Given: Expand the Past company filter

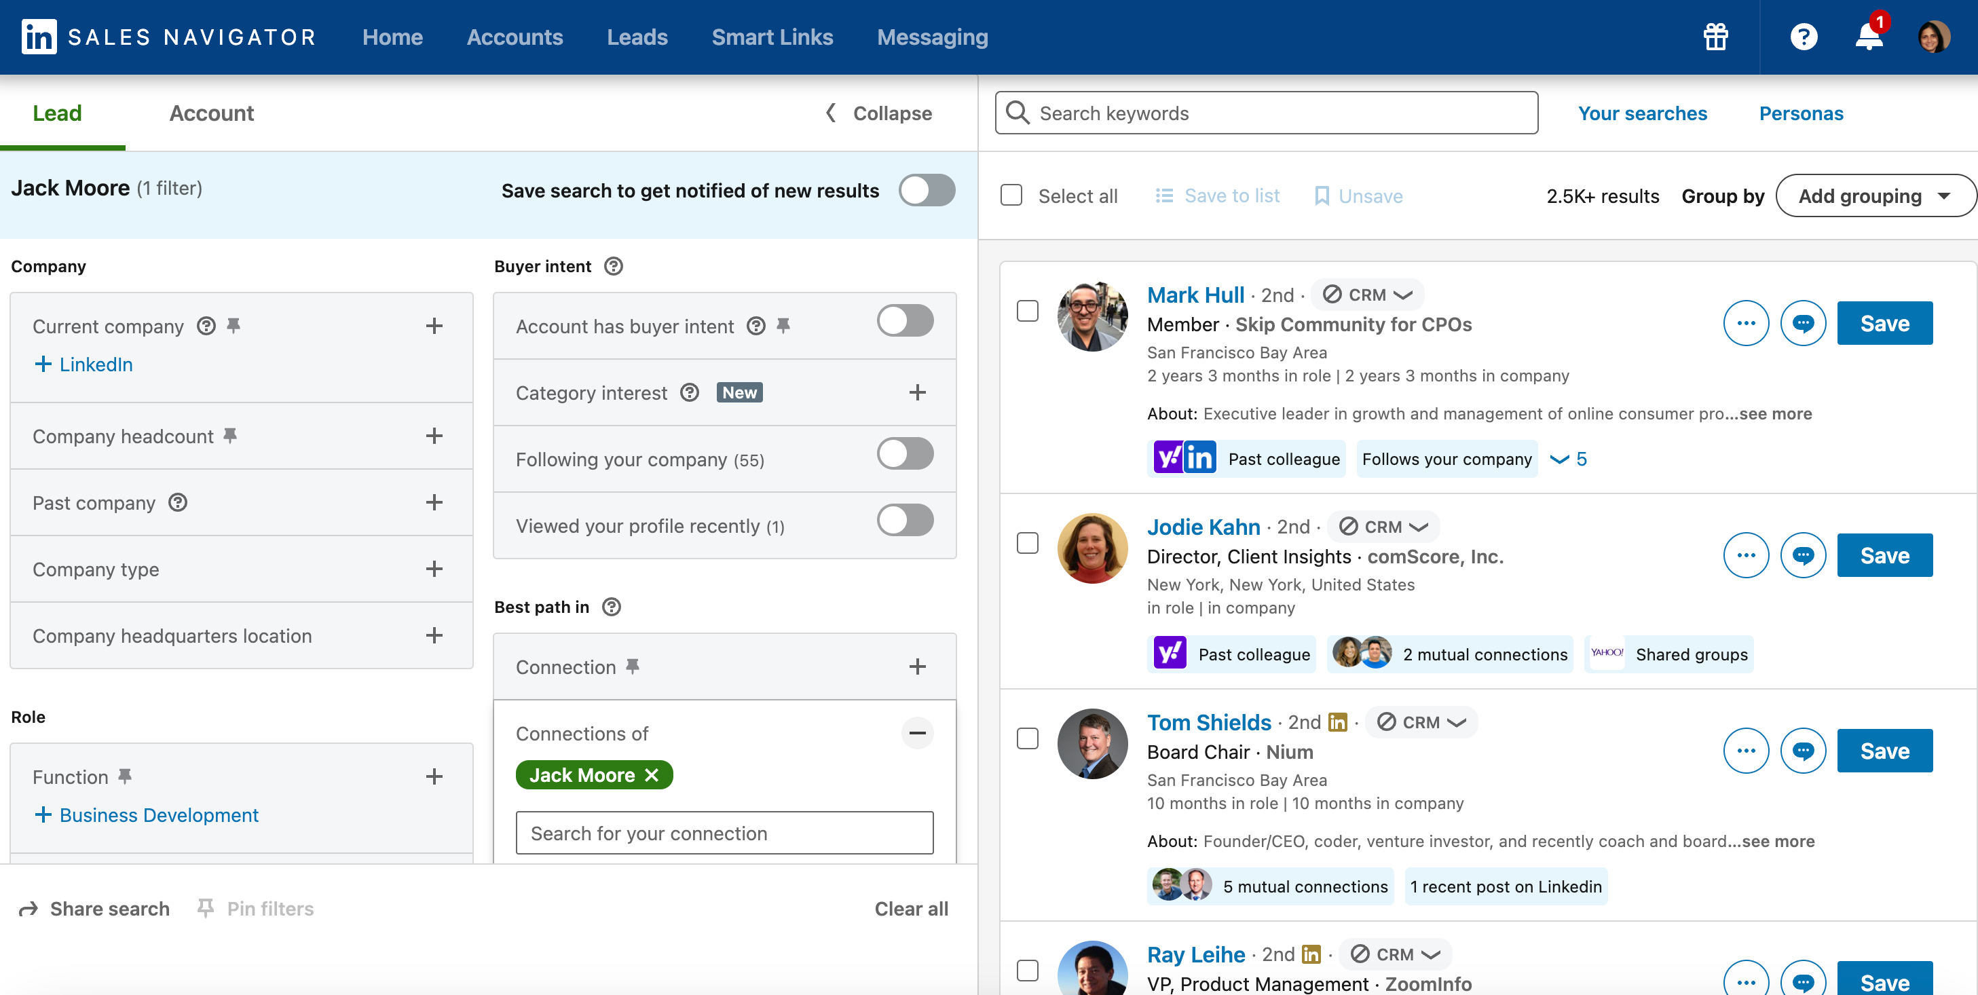Looking at the screenshot, I should (434, 503).
